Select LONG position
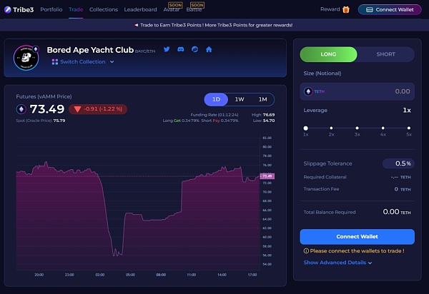The image size is (429, 294). pos(328,54)
